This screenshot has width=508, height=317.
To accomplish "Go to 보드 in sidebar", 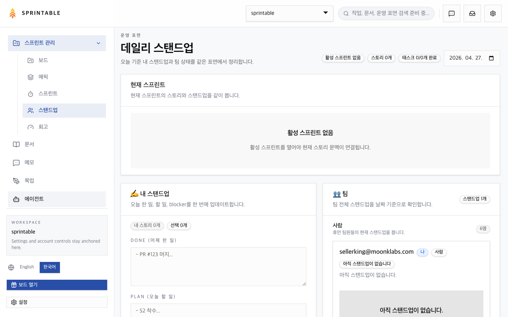I will (64, 60).
